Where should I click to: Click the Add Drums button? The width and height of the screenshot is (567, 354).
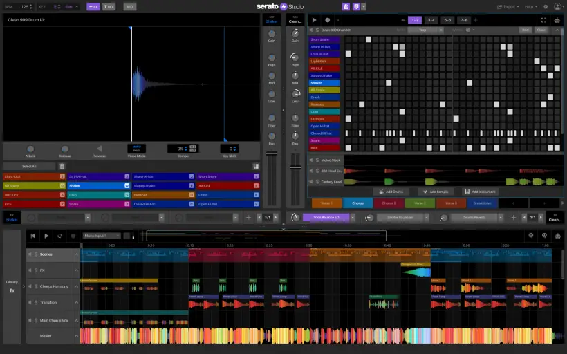click(391, 192)
